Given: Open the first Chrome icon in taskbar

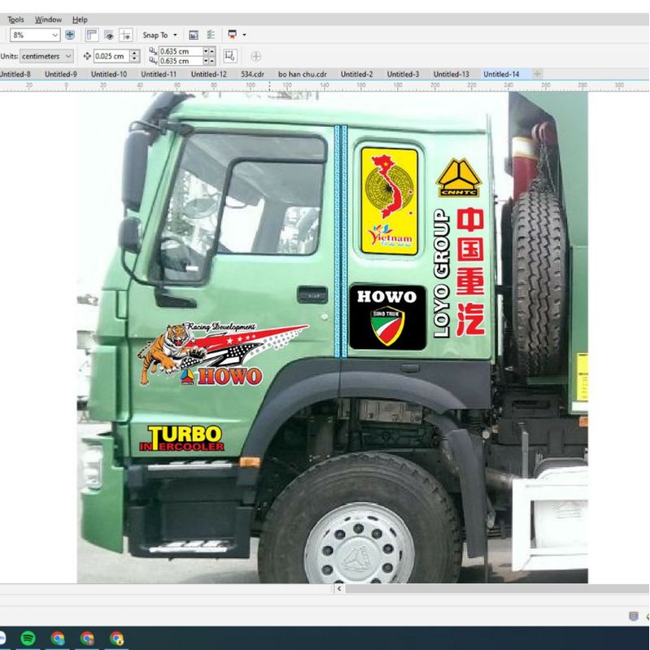Looking at the screenshot, I should click(x=58, y=639).
